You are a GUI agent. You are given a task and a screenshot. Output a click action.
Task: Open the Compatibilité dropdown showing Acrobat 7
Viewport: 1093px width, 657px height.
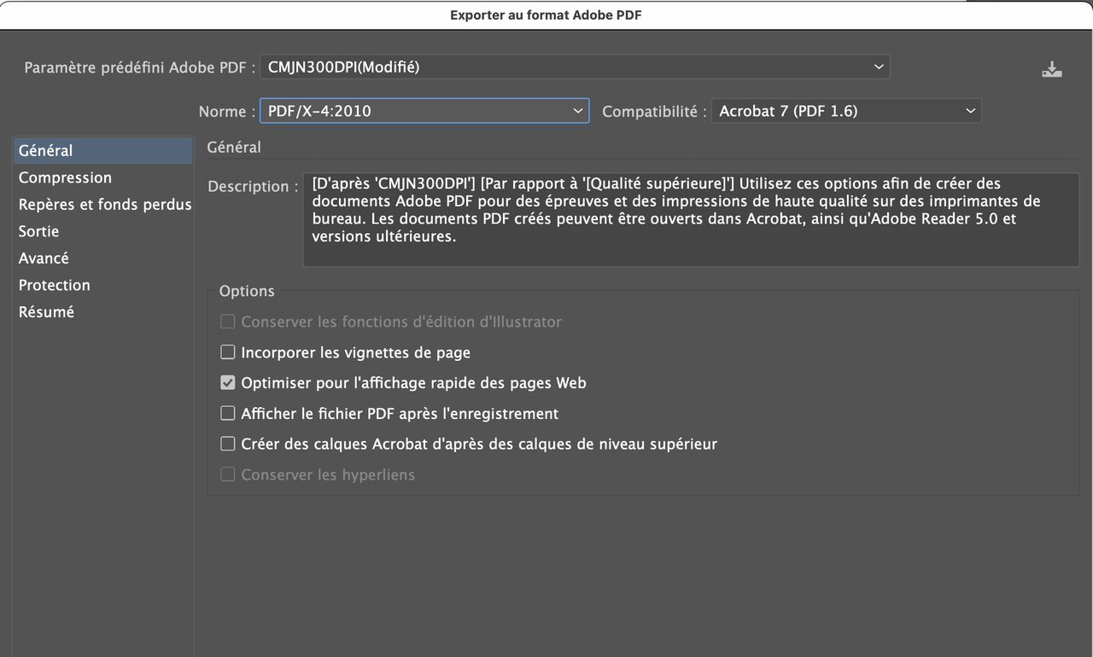pos(846,111)
